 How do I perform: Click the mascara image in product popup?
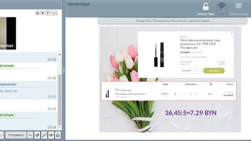tap(159, 55)
